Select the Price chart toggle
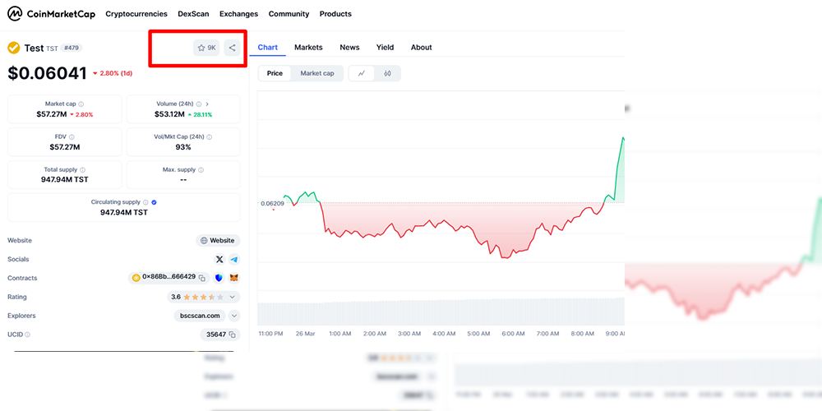 click(x=275, y=73)
